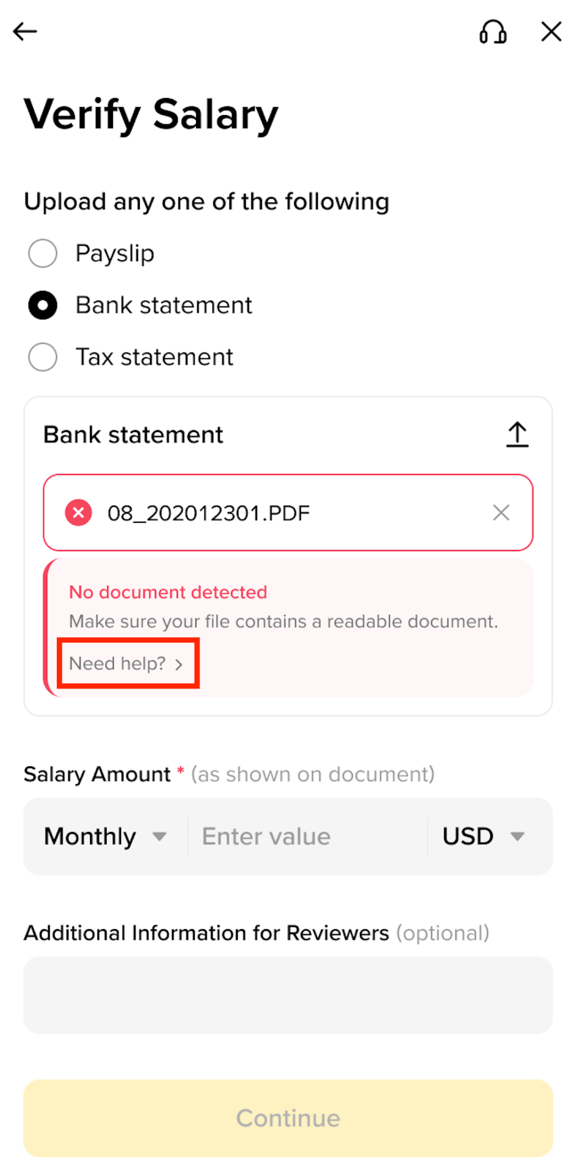Open the USD currency dropdown
Image resolution: width=575 pixels, height=1174 pixels.
pyautogui.click(x=484, y=836)
